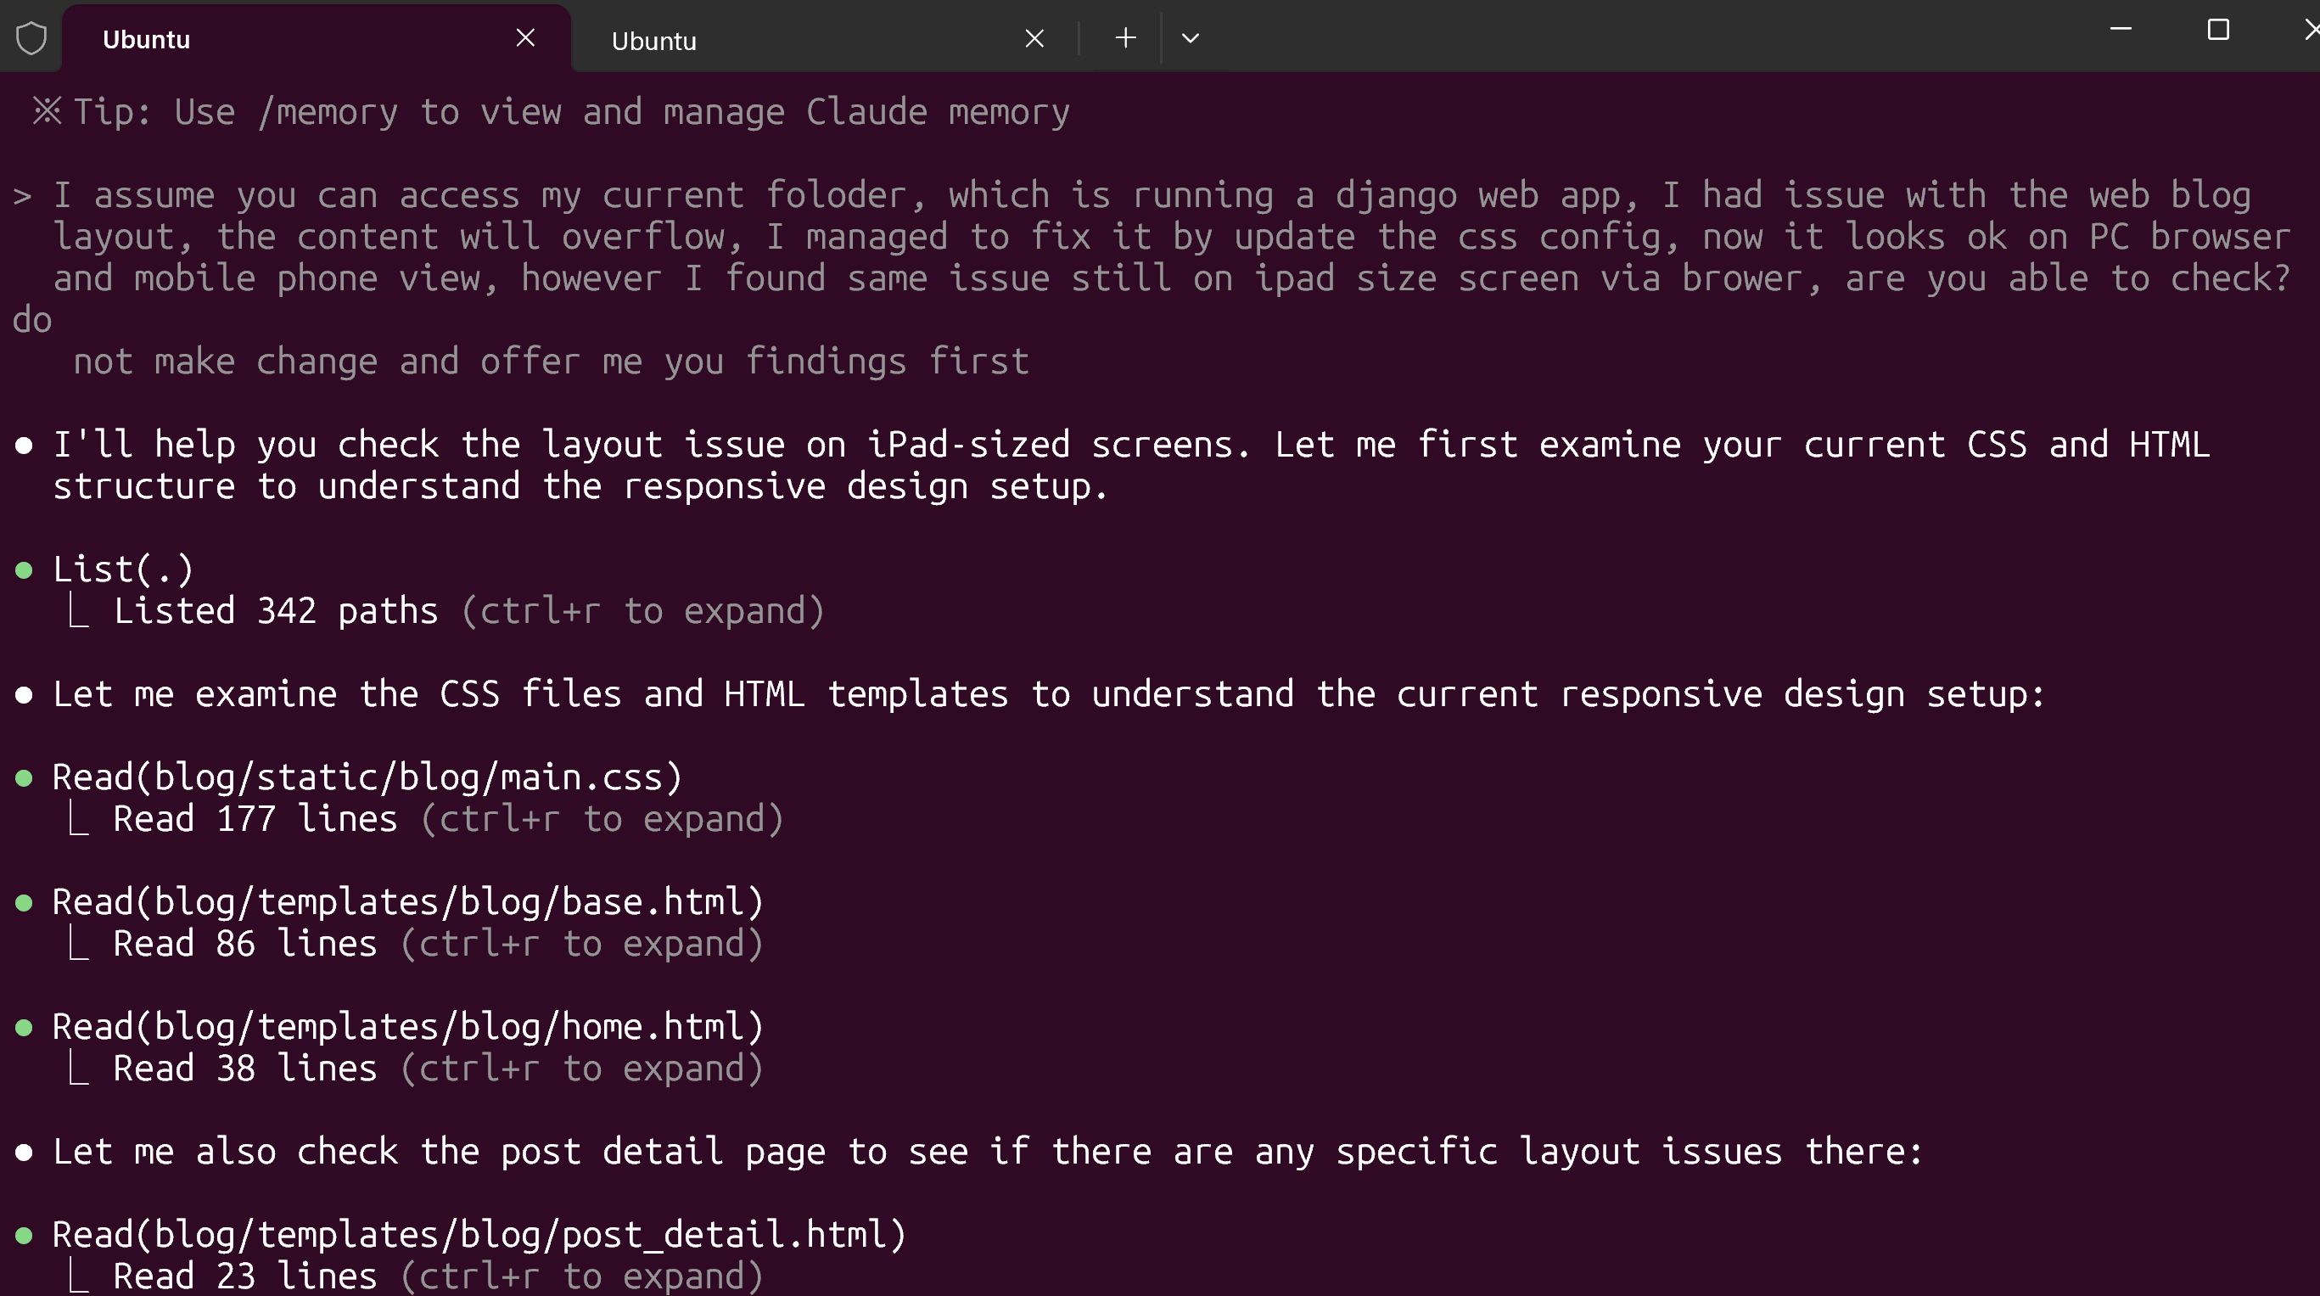Click the Listed 342 paths output line

click(x=468, y=612)
